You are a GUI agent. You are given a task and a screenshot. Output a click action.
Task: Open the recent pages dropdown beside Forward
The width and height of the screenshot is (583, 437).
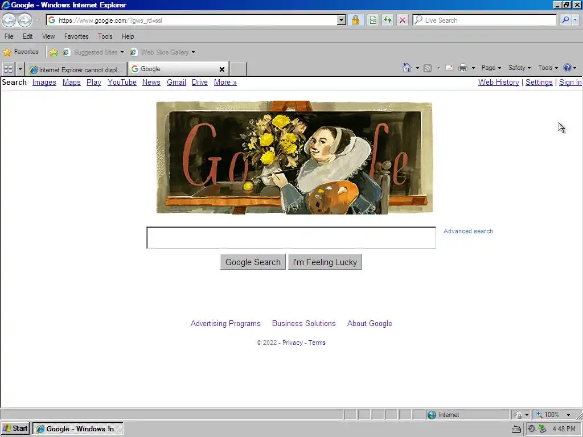[37, 20]
